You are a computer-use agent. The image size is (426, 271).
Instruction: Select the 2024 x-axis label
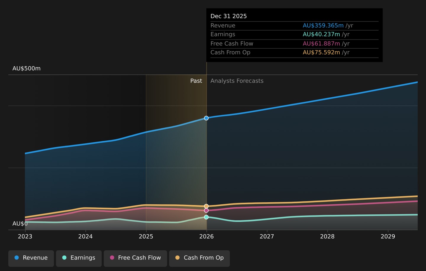[85, 236]
